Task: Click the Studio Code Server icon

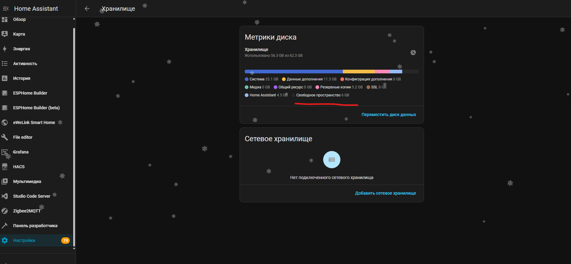Action: [x=5, y=196]
